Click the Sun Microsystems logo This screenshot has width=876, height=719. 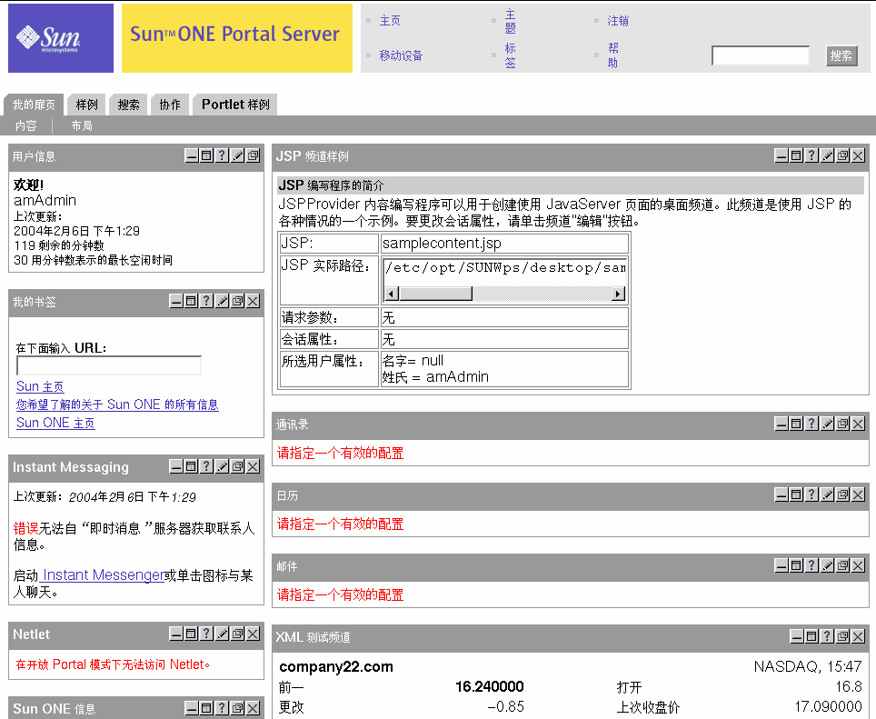(x=61, y=38)
